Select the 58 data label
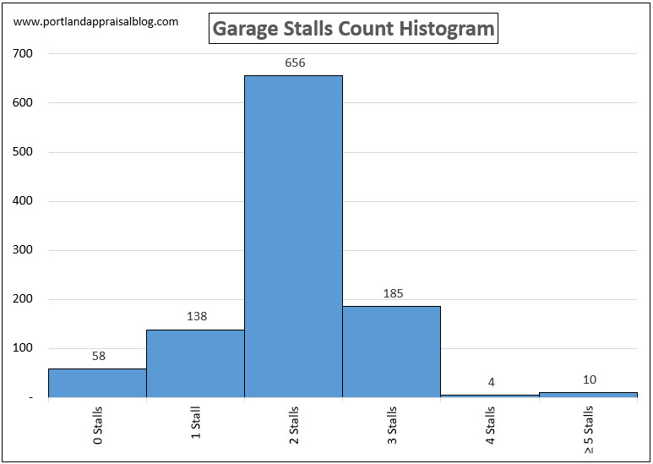Viewport: 653px width, 464px height. [x=98, y=356]
